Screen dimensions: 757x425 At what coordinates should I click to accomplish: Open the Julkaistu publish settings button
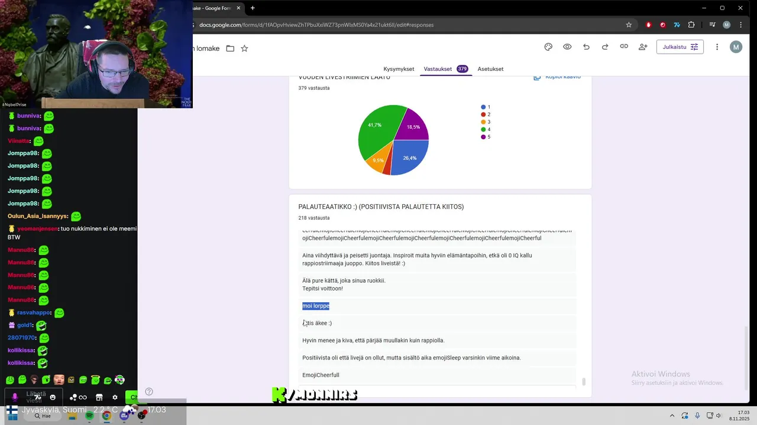pyautogui.click(x=680, y=47)
